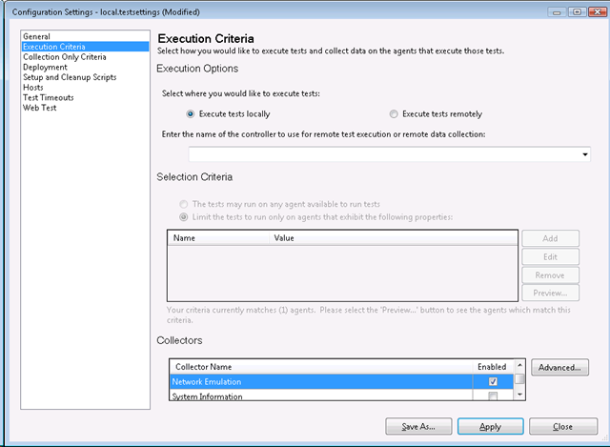Click the Advanced... collectors button
The height and width of the screenshot is (447, 610).
point(560,367)
